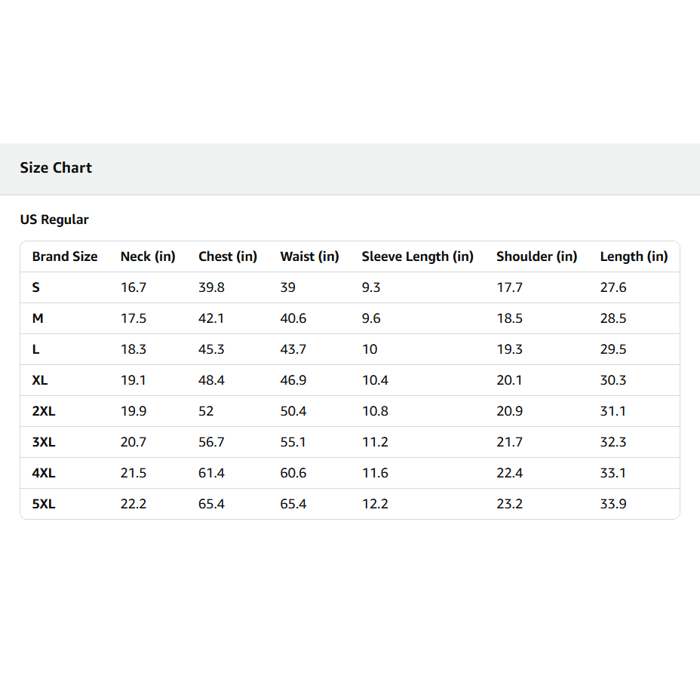The width and height of the screenshot is (700, 700).
Task: Select the M size row label
Action: (x=38, y=318)
